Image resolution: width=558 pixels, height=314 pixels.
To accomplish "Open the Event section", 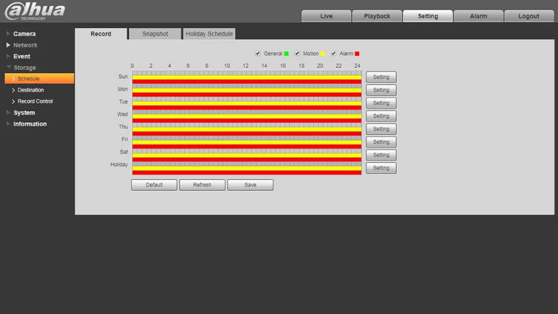I will [x=22, y=56].
